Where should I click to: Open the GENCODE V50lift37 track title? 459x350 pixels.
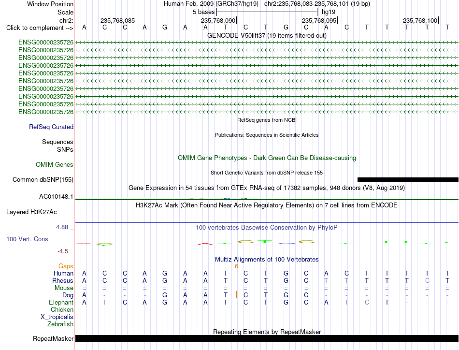click(x=267, y=35)
